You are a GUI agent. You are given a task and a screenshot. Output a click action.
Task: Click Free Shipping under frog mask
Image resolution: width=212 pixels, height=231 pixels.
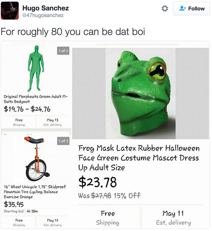point(108,218)
